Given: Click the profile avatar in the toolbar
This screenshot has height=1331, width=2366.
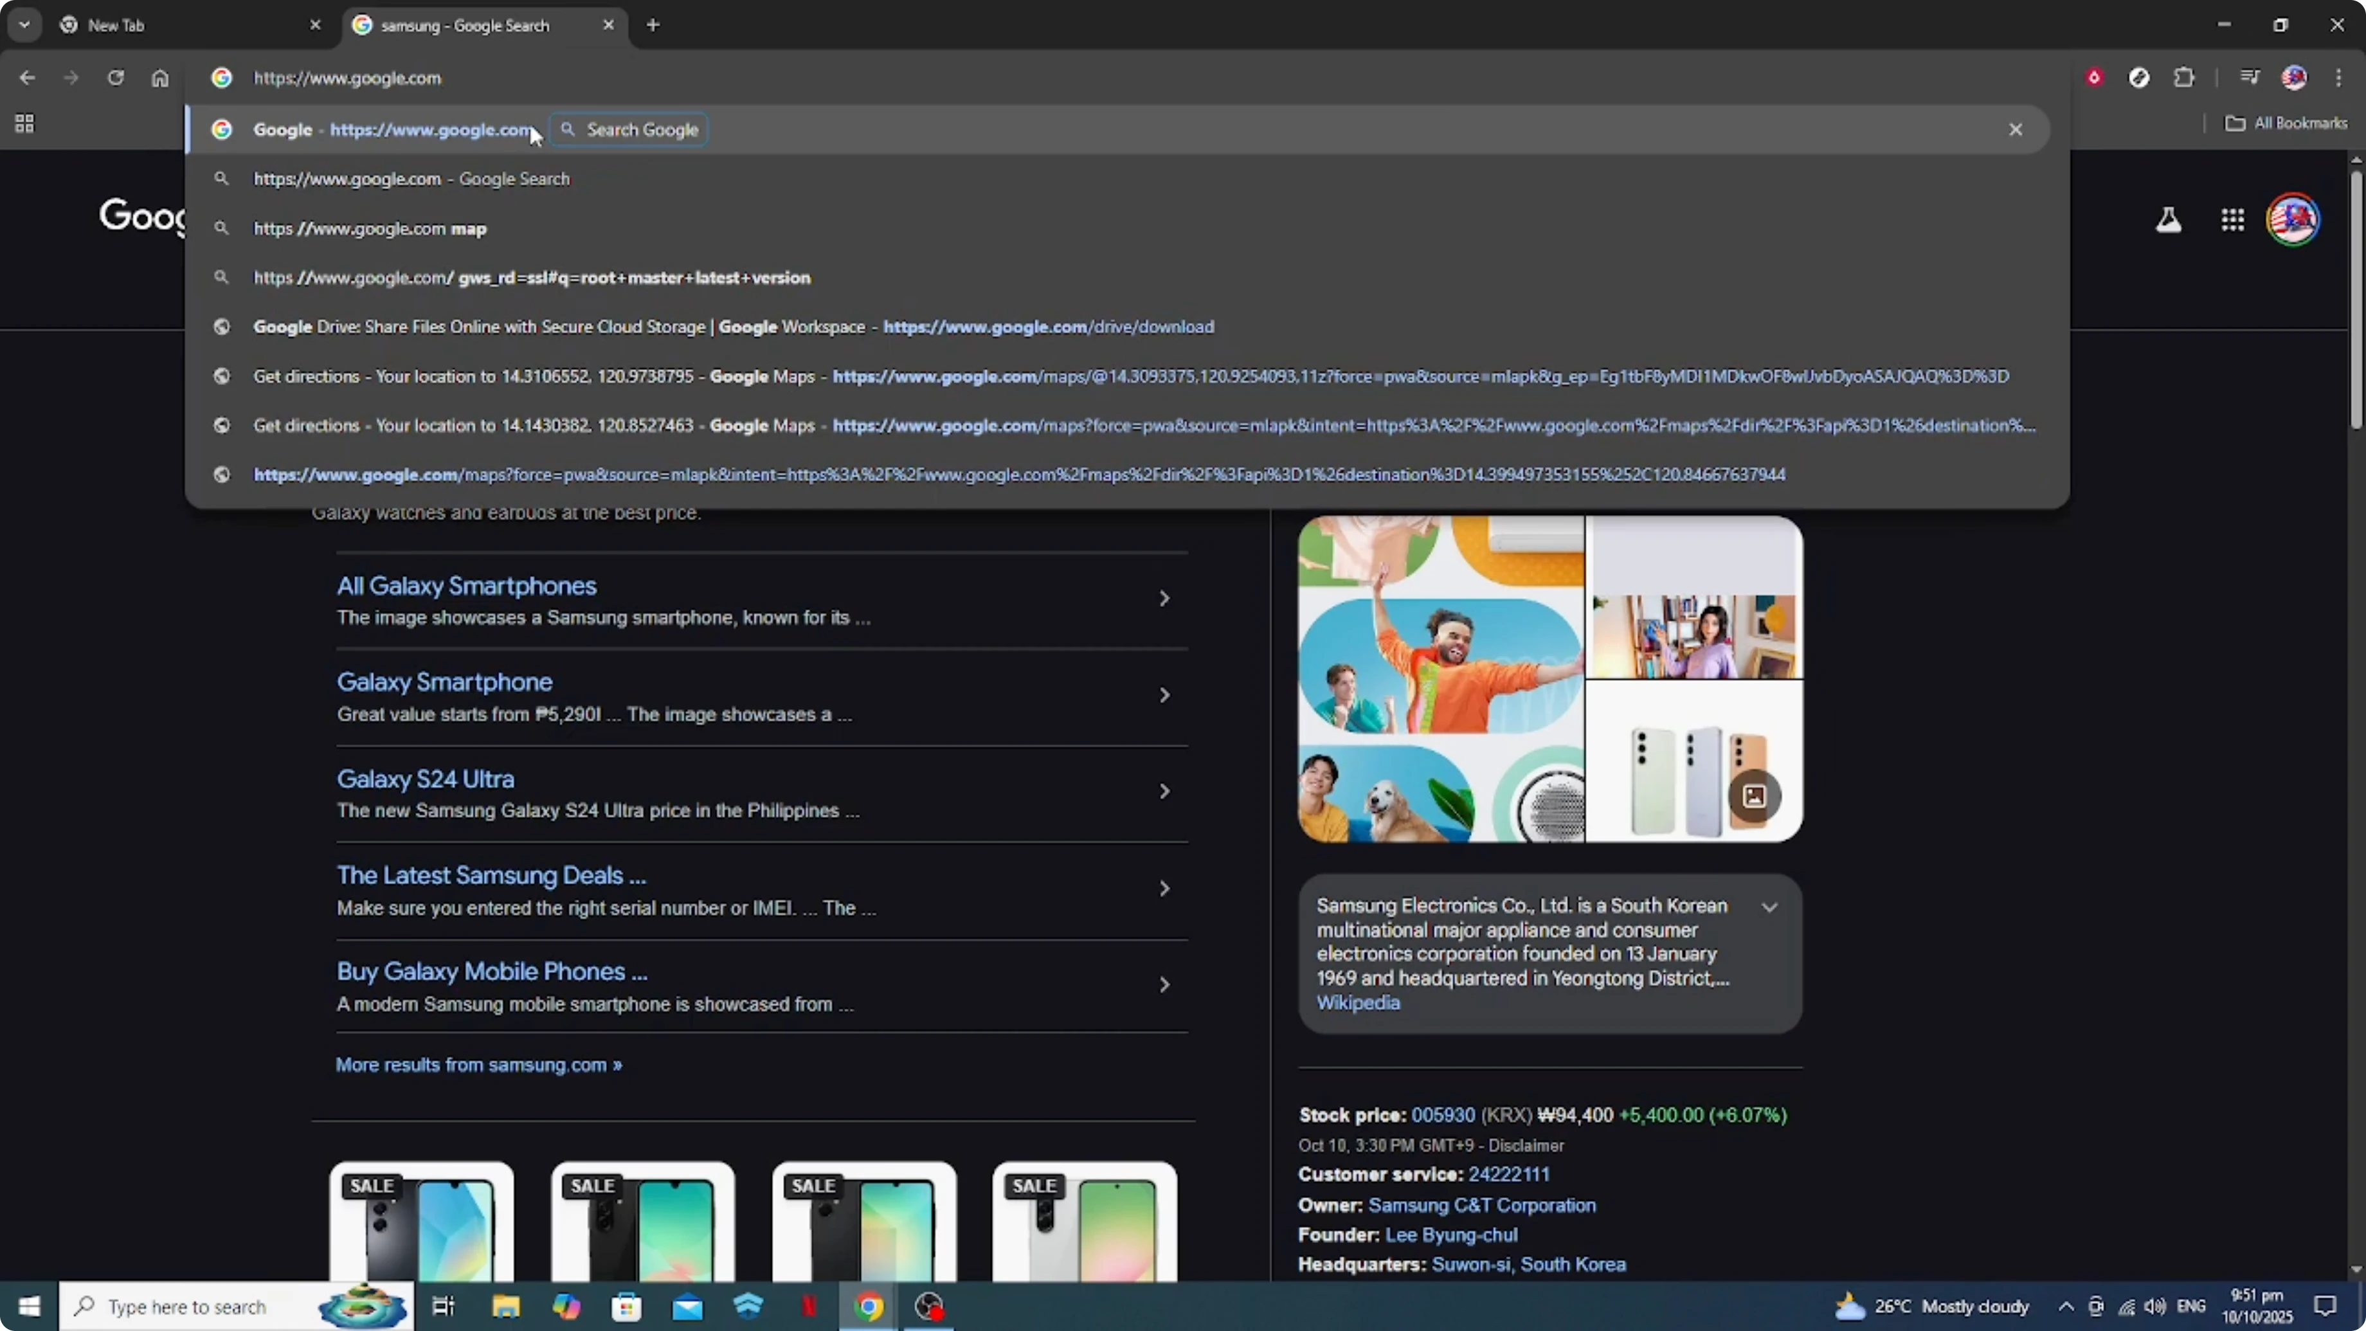Looking at the screenshot, I should [x=2295, y=77].
